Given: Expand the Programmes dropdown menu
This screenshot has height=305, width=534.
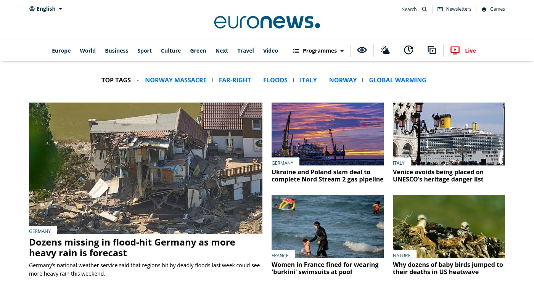Looking at the screenshot, I should pyautogui.click(x=318, y=51).
